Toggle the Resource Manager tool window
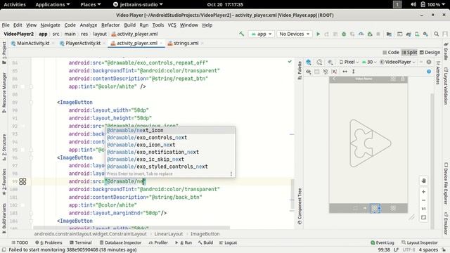The height and width of the screenshot is (253, 450). click(4, 92)
